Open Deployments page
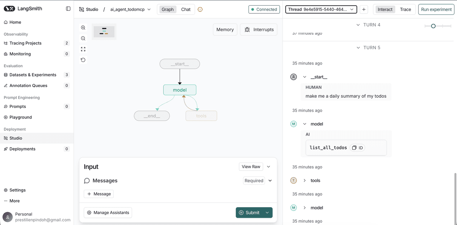Image resolution: width=457 pixels, height=225 pixels. pos(37,149)
